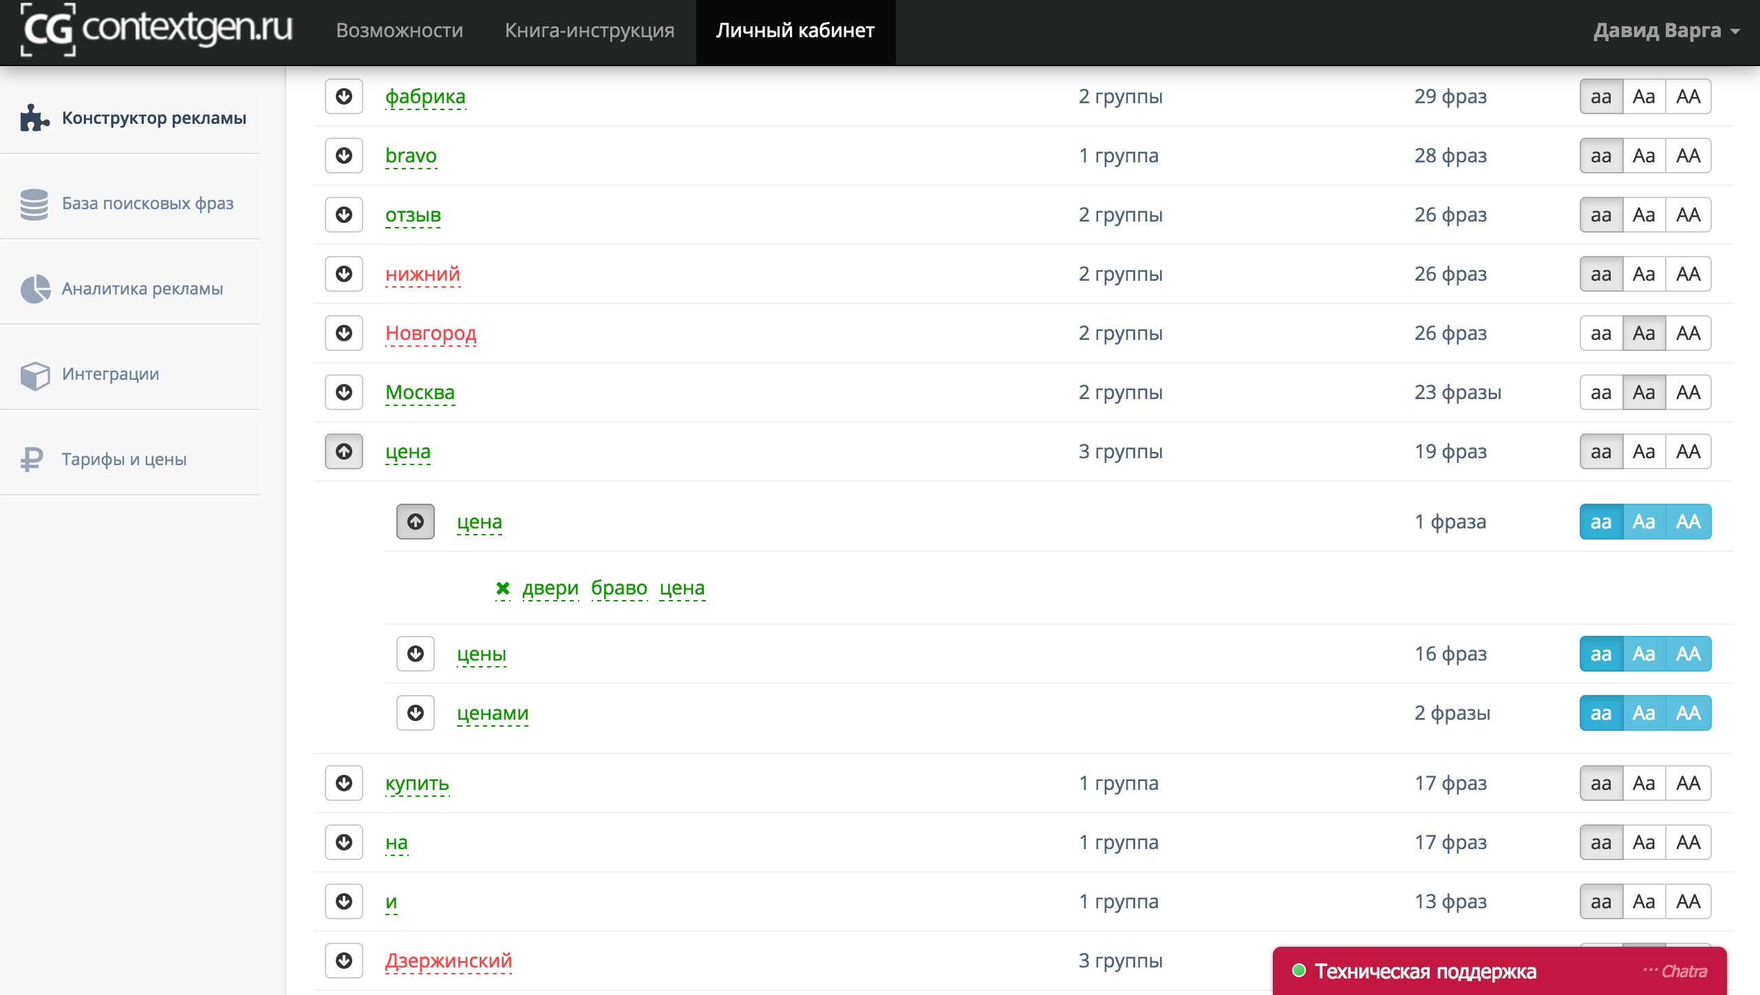Select Aa case for цены subgroup

(x=1644, y=654)
